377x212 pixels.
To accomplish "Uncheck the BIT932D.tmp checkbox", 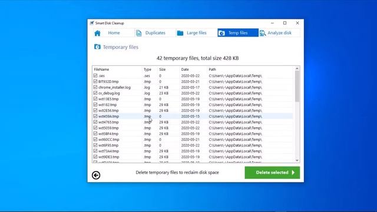I will point(95,81).
